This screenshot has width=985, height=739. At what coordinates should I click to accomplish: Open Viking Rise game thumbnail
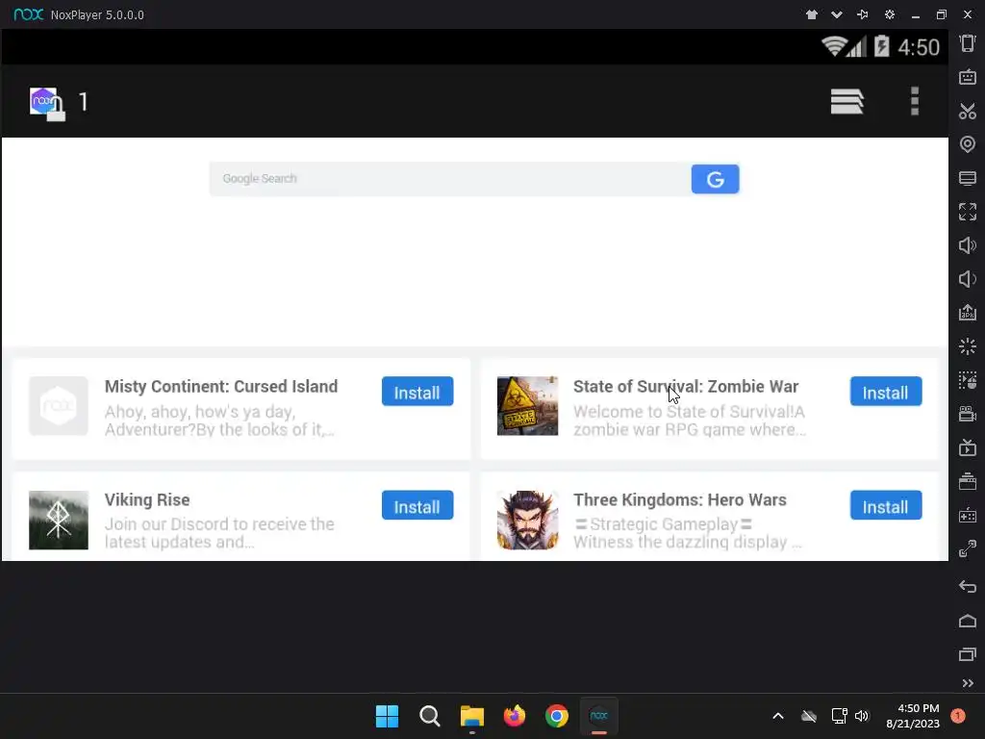point(59,520)
